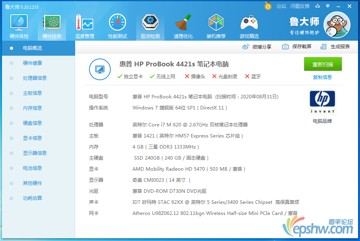Click 生成报表 generate report
Screen dimensions: 360x241
(x=335, y=47)
